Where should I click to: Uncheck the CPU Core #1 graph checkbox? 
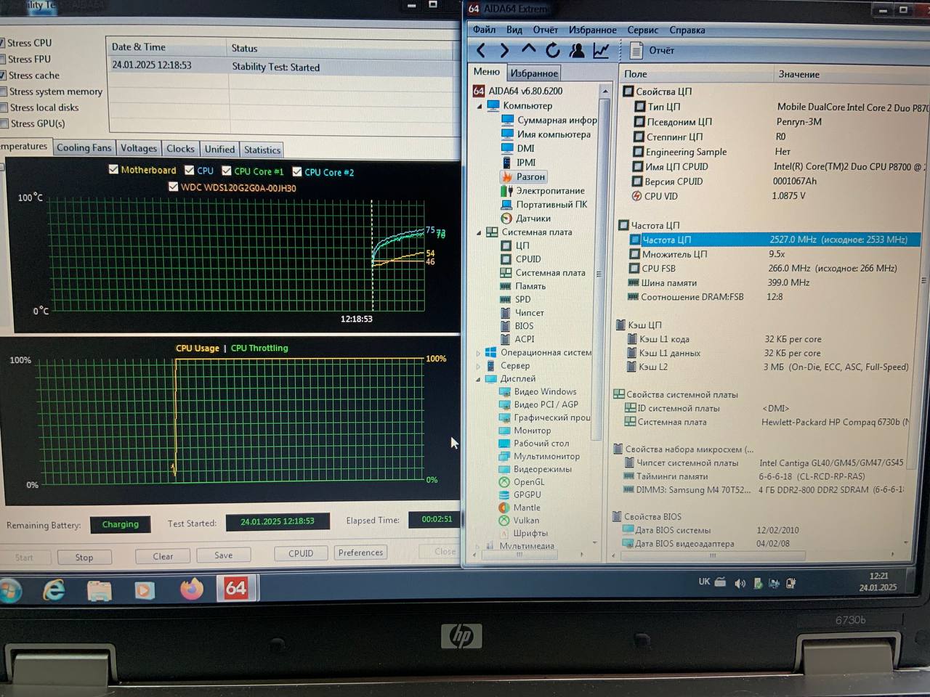tap(227, 171)
